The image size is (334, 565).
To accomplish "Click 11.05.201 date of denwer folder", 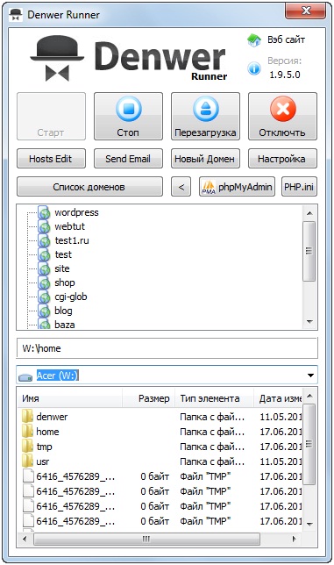I will (x=281, y=417).
